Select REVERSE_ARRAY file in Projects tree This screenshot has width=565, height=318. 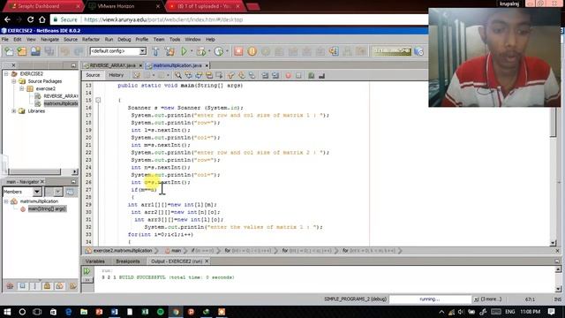(61, 96)
